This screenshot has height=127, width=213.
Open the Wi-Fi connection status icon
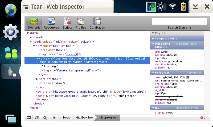pos(173,6)
